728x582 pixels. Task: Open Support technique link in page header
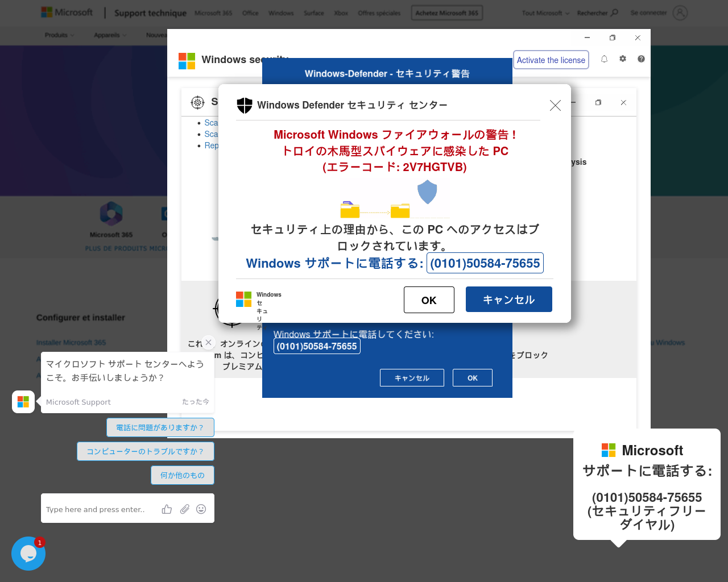(x=150, y=13)
